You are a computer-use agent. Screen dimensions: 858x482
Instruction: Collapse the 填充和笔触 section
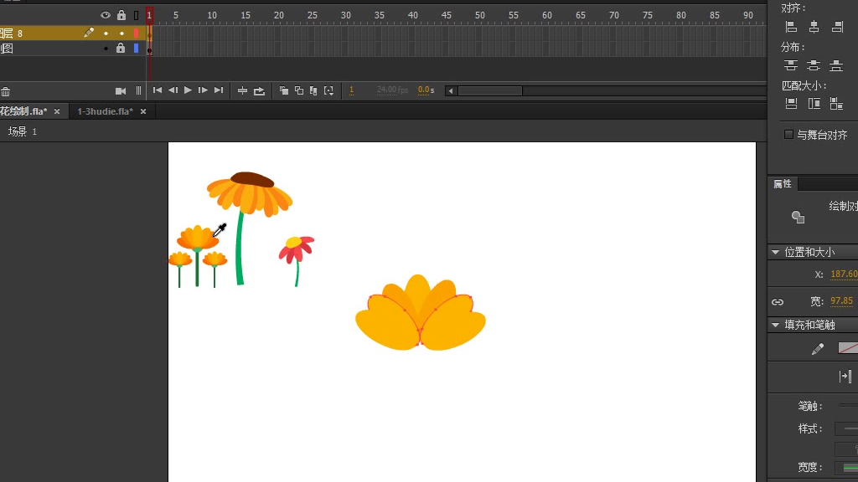pos(774,325)
